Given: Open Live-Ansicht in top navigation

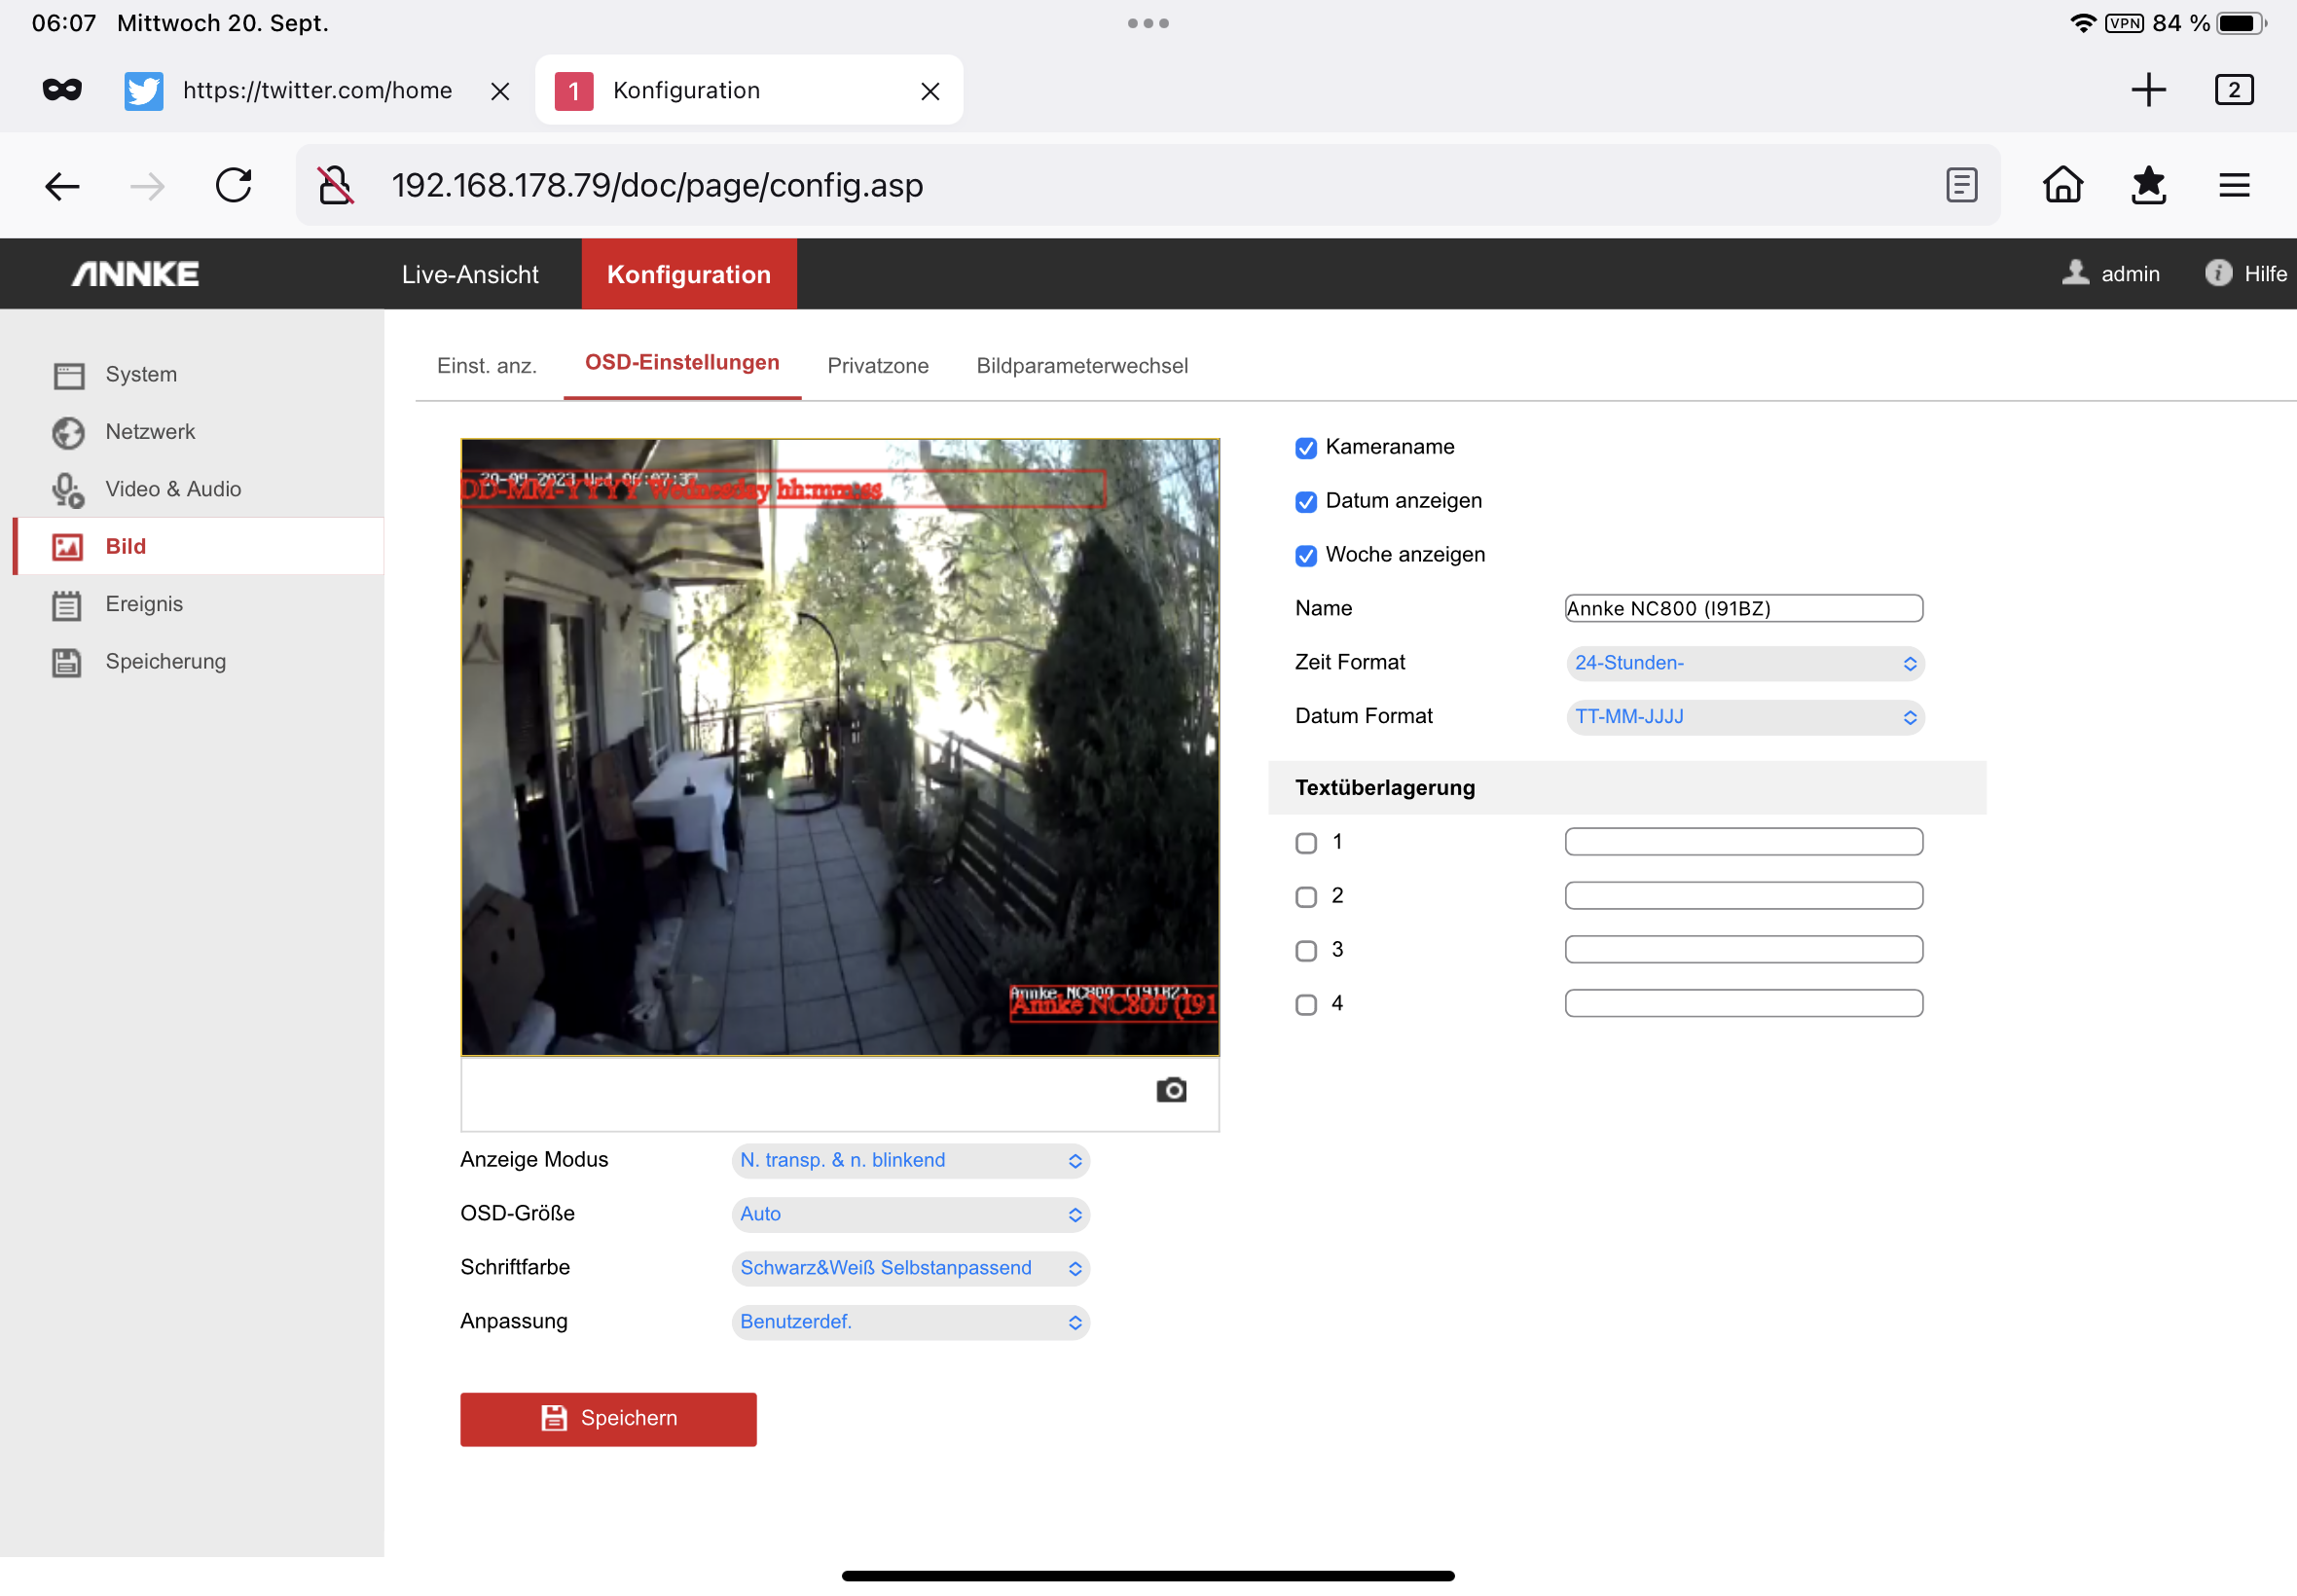Looking at the screenshot, I should (470, 274).
